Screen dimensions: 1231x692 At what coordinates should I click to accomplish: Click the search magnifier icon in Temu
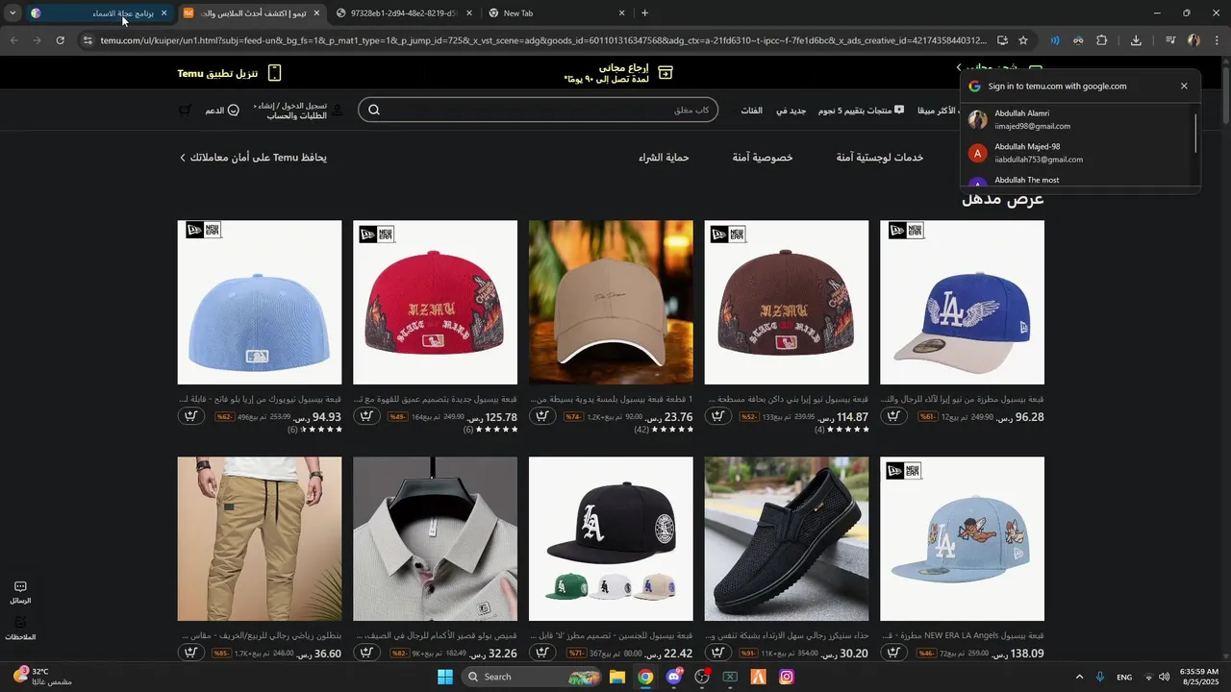[374, 110]
